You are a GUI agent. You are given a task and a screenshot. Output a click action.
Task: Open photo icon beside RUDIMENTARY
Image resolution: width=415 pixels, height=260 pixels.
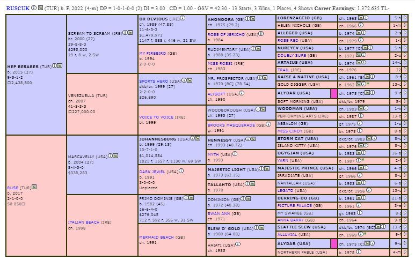click(x=258, y=49)
